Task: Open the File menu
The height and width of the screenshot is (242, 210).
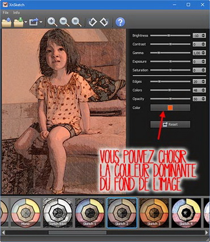Action: coord(6,12)
